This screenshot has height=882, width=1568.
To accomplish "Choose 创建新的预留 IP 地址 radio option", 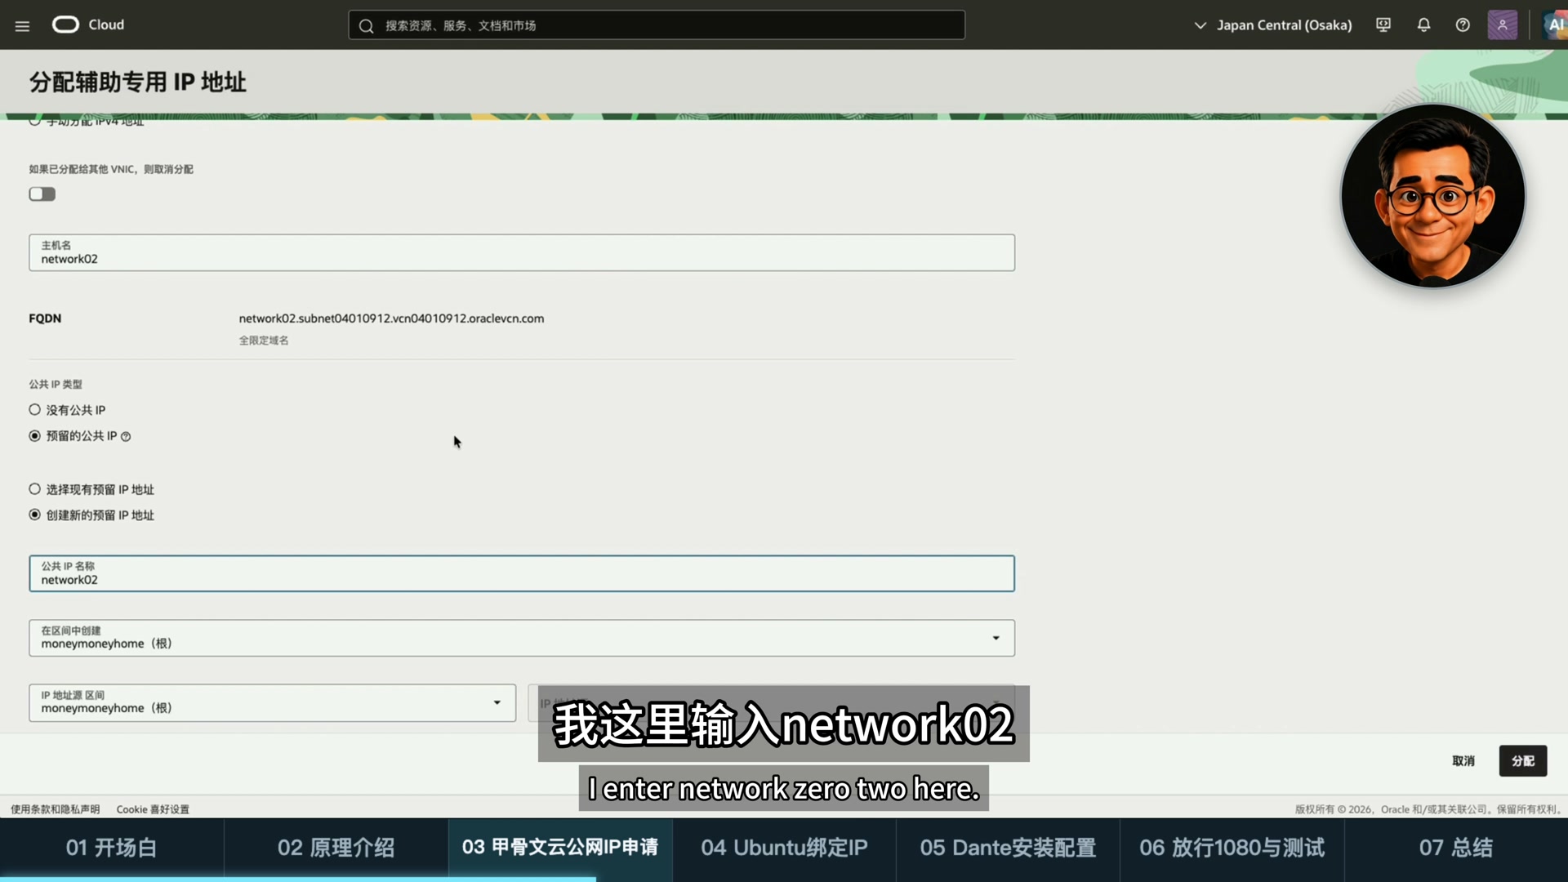I will (x=35, y=515).
